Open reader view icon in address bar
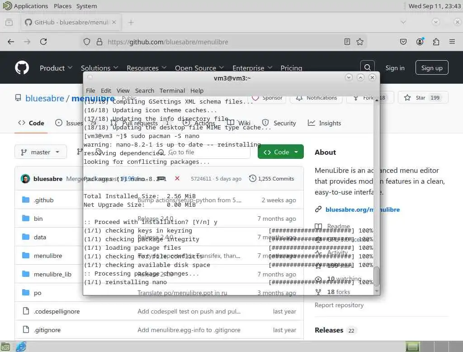Screen dimensions: 463x352 (x=347, y=42)
